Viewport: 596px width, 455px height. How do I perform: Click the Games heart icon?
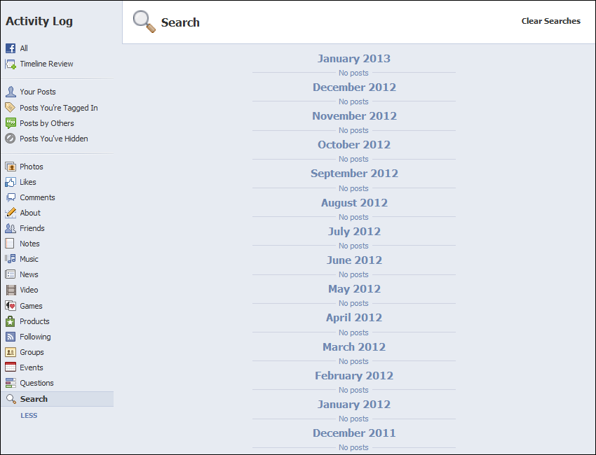(11, 305)
